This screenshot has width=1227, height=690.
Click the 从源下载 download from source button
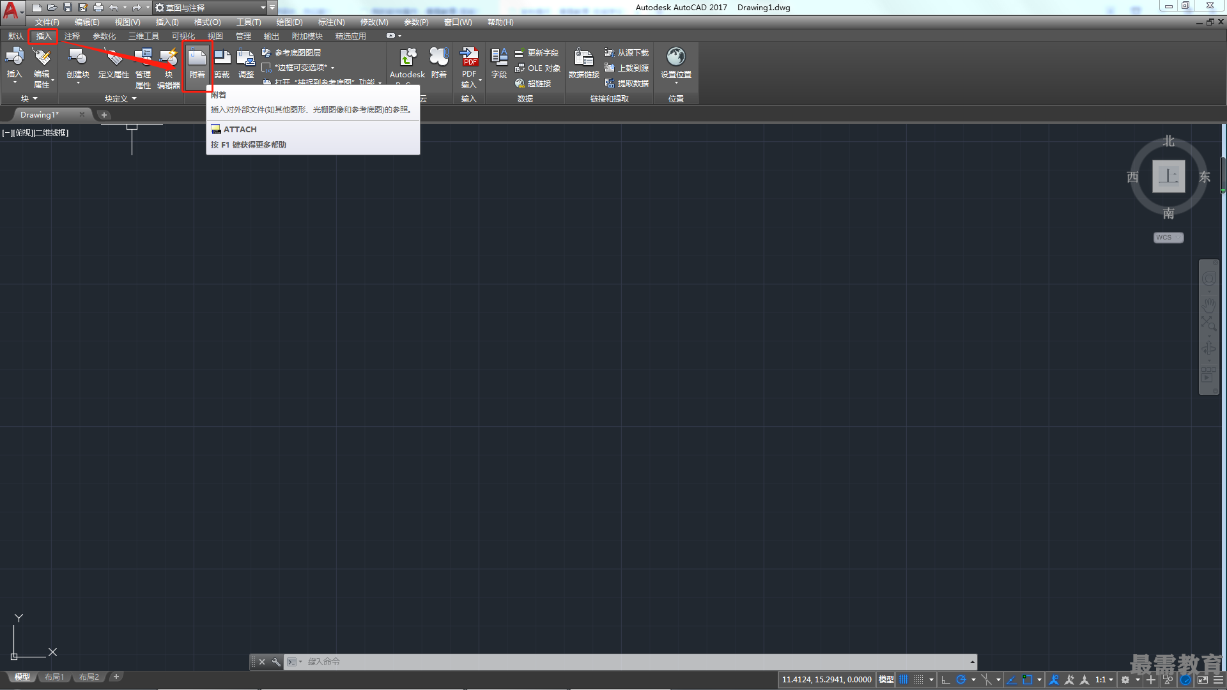627,53
